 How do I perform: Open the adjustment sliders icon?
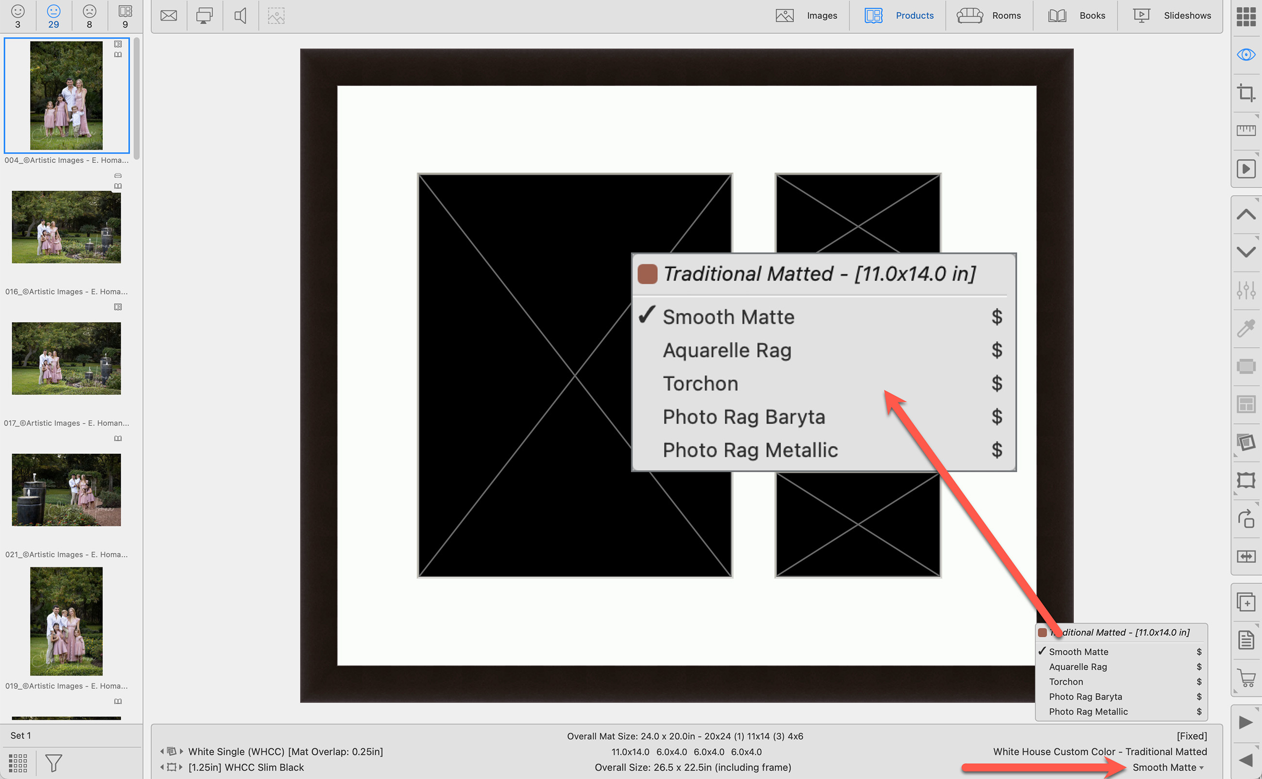(1245, 290)
